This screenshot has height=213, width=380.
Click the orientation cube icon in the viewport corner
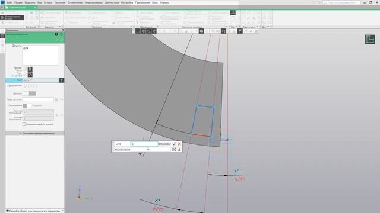click(x=370, y=40)
